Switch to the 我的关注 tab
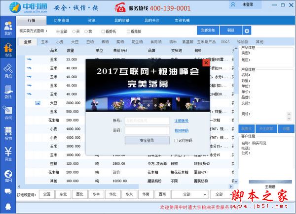This screenshot has width=296, height=214. pos(152,21)
